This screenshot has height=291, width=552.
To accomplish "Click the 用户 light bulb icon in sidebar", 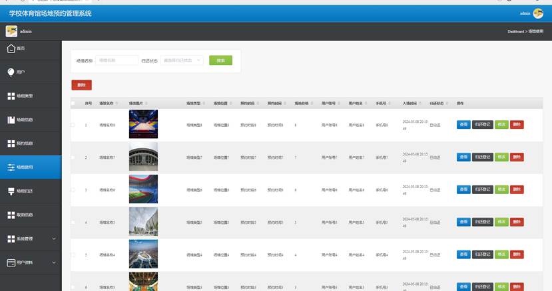I will click(11, 72).
